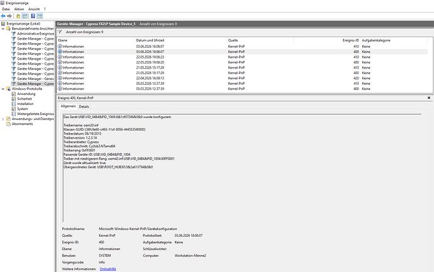Sort by the Quelle column header
Image resolution: width=434 pixels, height=272 pixels.
point(260,40)
